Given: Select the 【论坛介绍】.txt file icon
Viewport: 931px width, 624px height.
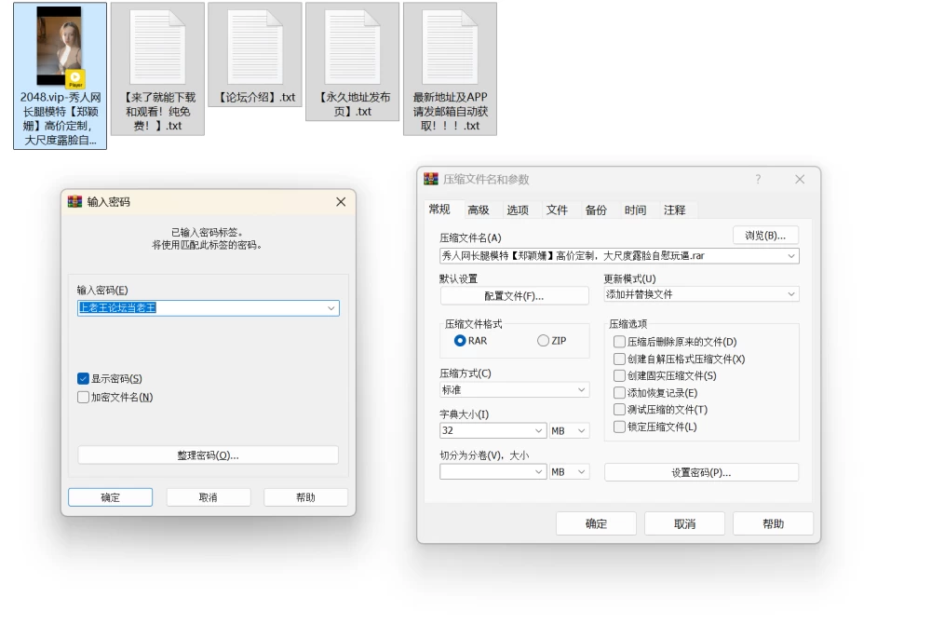Looking at the screenshot, I should [255, 47].
